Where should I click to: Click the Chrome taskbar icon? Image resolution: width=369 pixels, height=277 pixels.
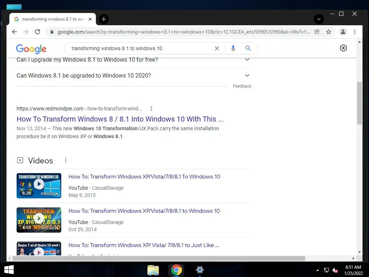(x=176, y=270)
